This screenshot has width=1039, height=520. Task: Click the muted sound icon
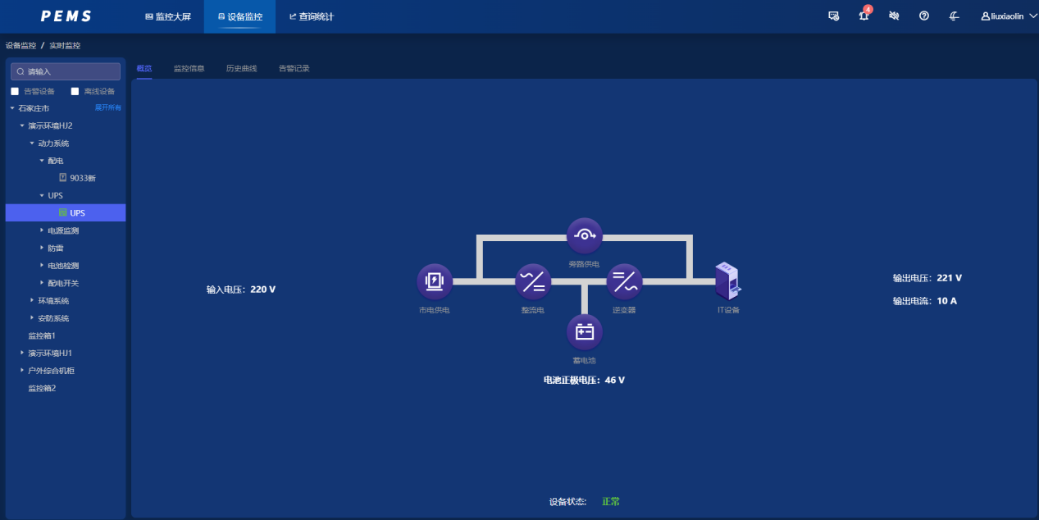pyautogui.click(x=894, y=16)
